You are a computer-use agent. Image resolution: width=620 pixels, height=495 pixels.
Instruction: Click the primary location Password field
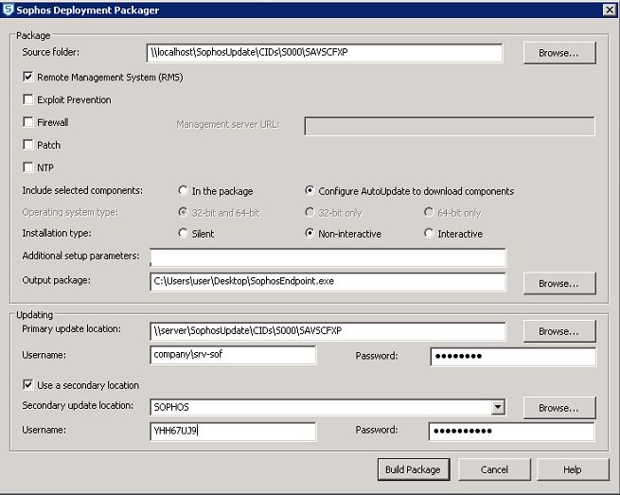513,356
